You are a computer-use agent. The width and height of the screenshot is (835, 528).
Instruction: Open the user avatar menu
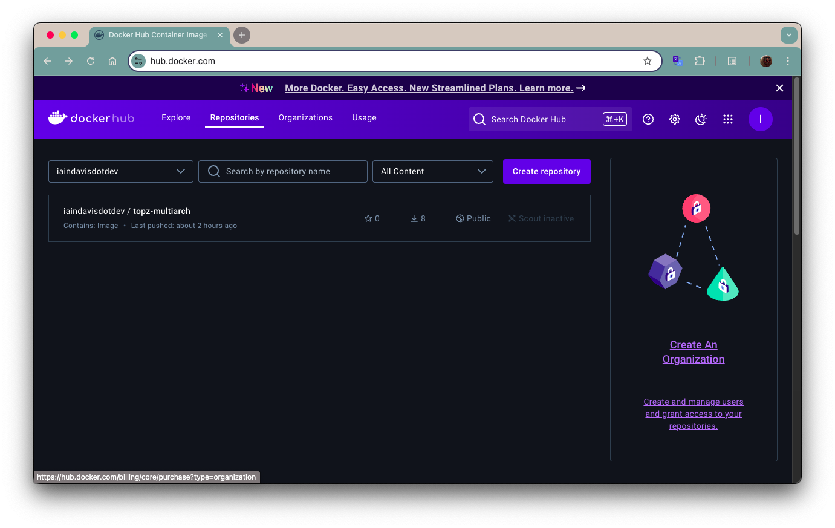(x=761, y=119)
